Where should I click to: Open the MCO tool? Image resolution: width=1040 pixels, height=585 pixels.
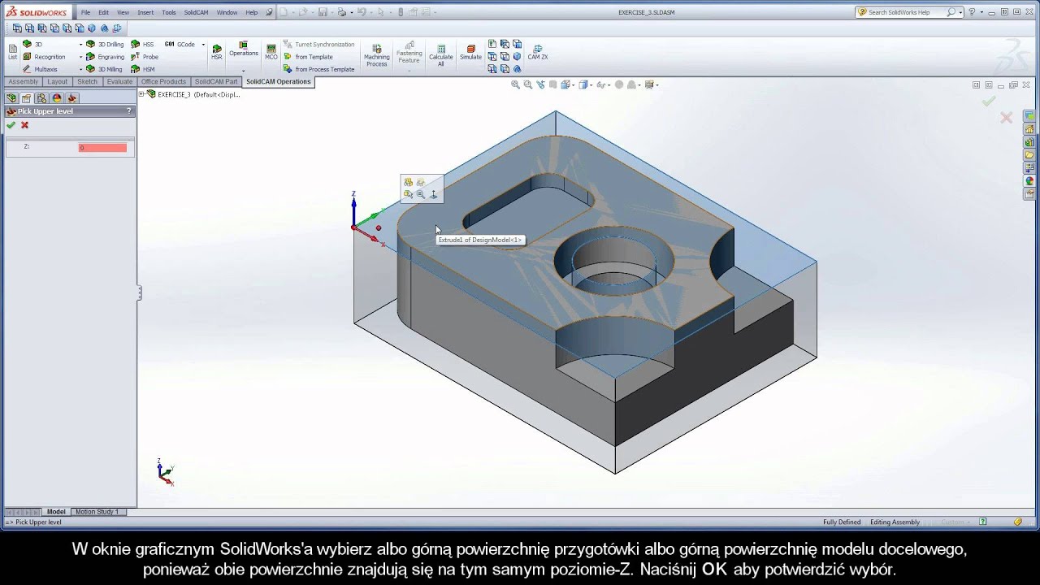(x=271, y=51)
